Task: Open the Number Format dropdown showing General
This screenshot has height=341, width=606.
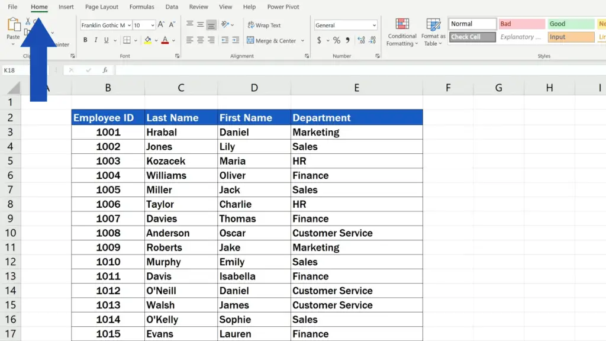Action: pyautogui.click(x=346, y=24)
